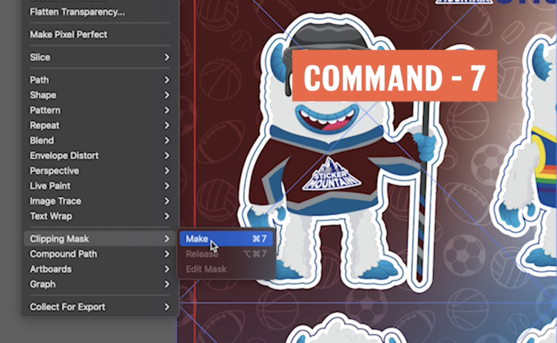Click Make in Clipping Mask submenu
This screenshot has width=557, height=343.
226,239
